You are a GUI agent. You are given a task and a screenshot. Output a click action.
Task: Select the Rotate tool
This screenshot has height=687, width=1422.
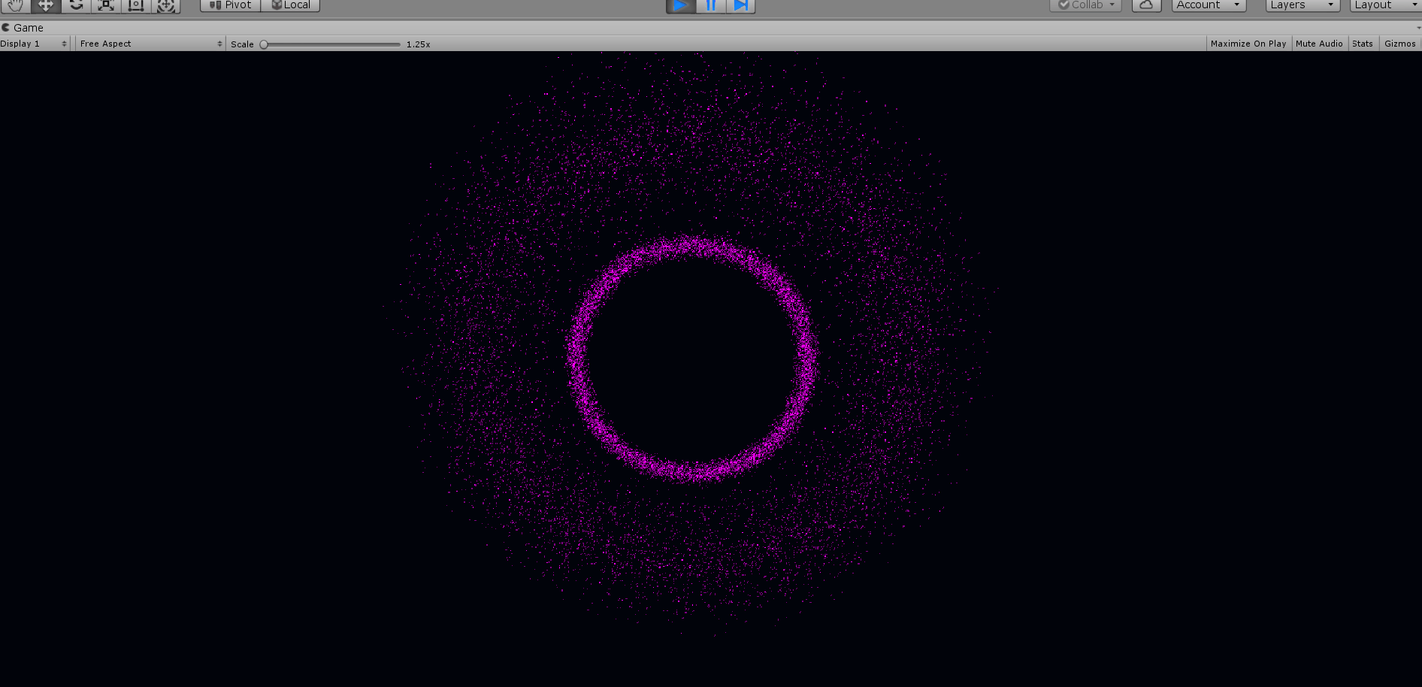pos(76,5)
